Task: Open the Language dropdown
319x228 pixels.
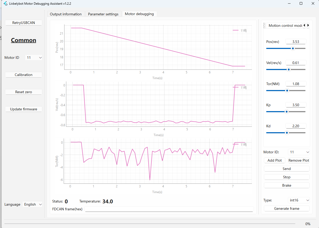Action: pos(33,204)
